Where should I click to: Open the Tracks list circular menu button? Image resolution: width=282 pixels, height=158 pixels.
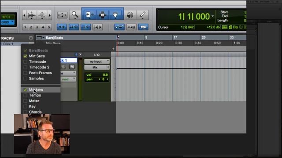click(31, 38)
